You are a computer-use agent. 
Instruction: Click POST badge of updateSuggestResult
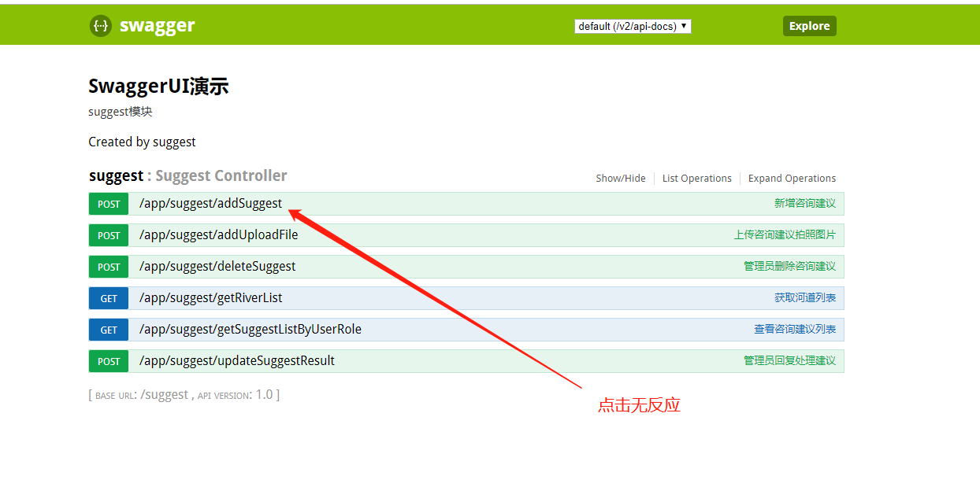109,361
